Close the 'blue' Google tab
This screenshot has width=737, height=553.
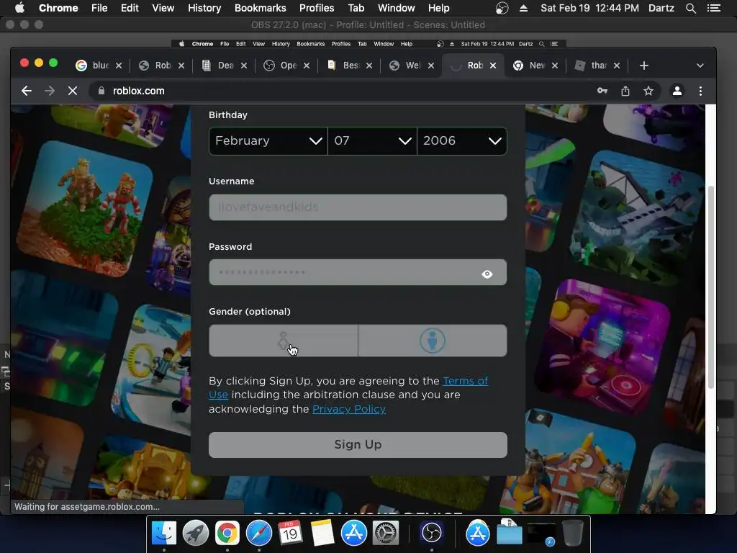coord(119,66)
